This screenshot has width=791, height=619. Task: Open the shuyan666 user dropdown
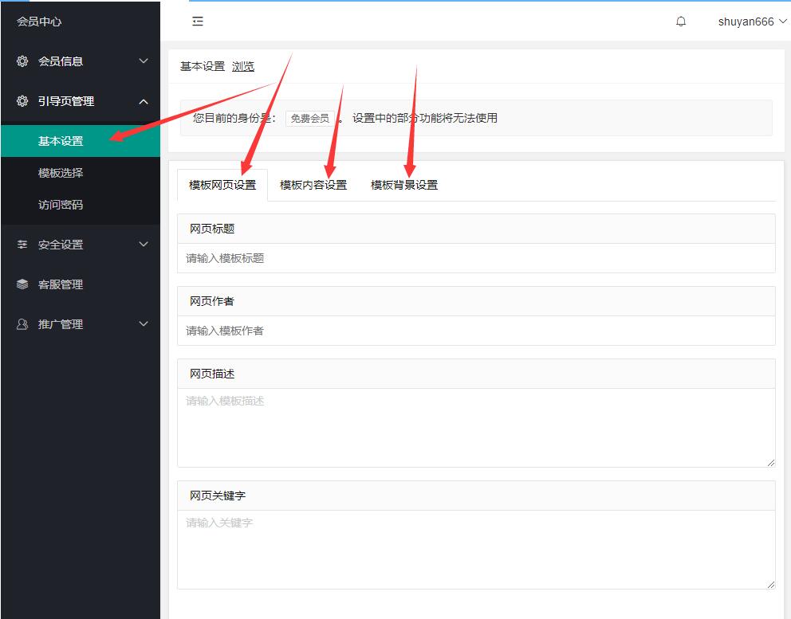pyautogui.click(x=751, y=22)
